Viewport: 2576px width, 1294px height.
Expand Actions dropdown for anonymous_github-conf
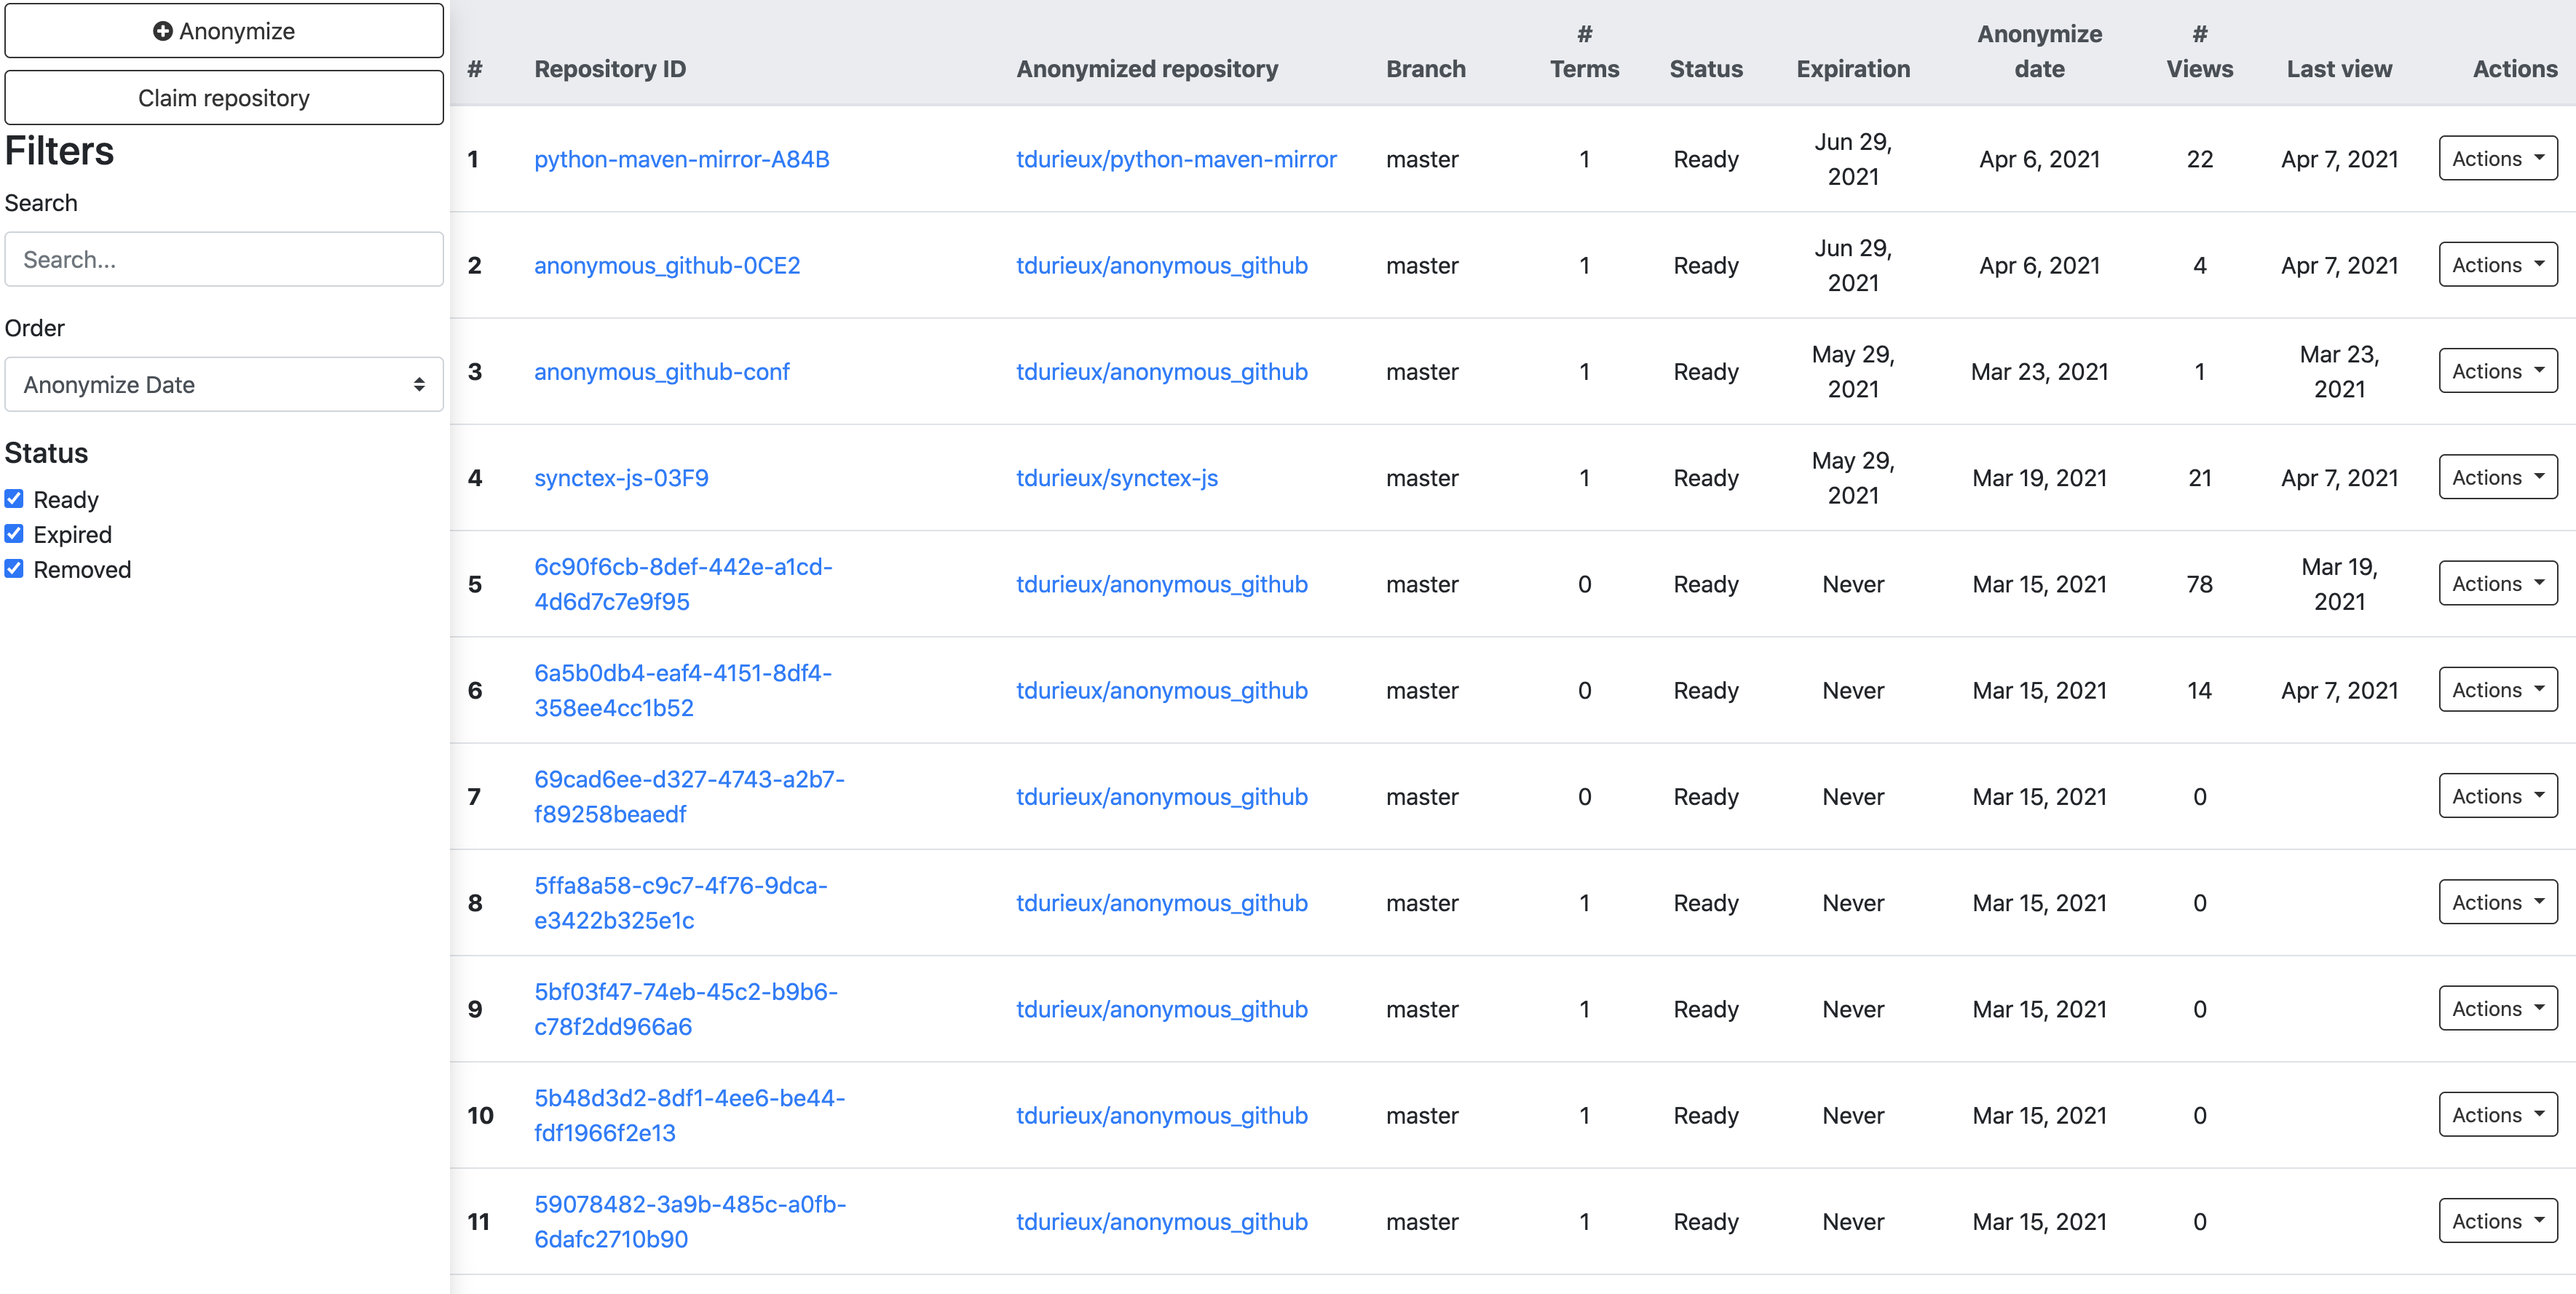(2498, 370)
